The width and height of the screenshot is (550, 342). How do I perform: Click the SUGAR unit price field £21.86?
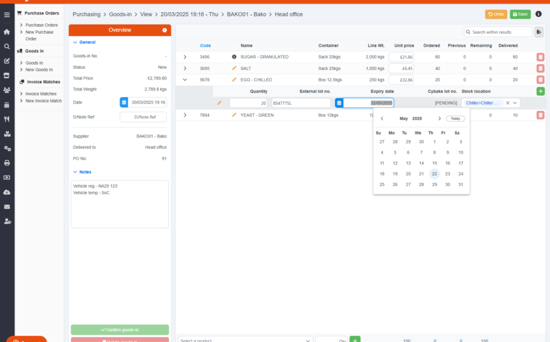[x=401, y=57]
